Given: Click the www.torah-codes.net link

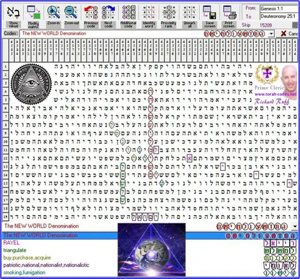Looking at the screenshot, I should click(x=276, y=94).
